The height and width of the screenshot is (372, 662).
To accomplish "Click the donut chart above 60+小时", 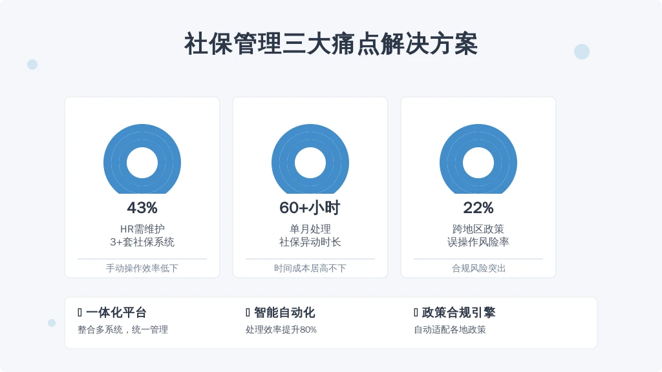I will [x=310, y=159].
